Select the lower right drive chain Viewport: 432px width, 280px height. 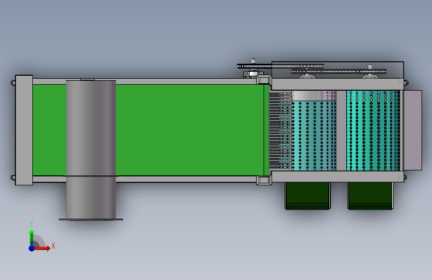point(339,72)
